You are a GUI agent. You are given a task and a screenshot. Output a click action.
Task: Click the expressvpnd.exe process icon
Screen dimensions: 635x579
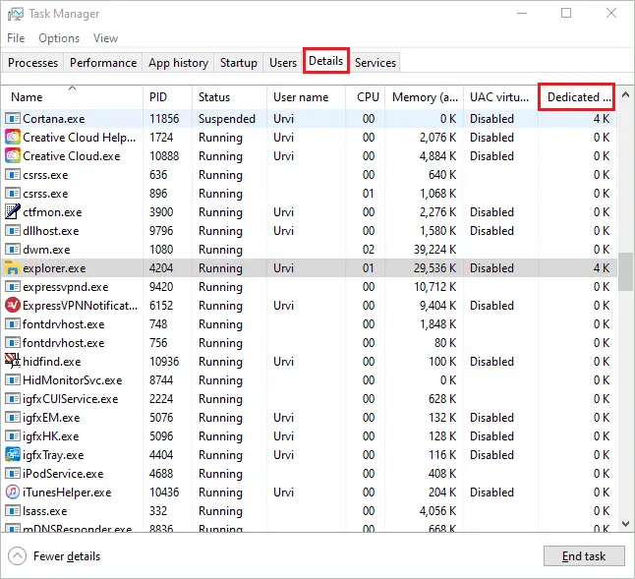[x=12, y=287]
